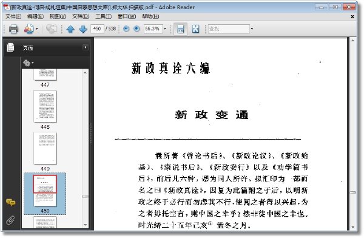Click the zoom percentage field 66.3%

(153, 29)
